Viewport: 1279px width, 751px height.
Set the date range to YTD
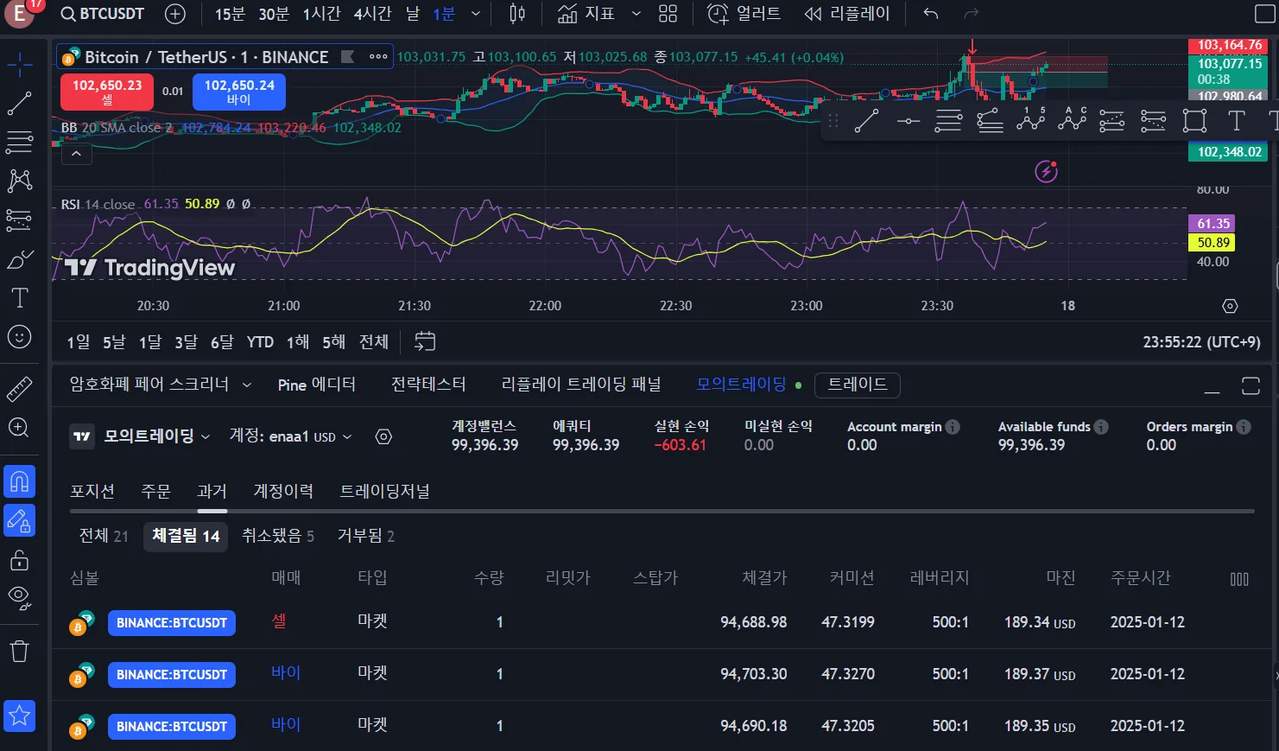pyautogui.click(x=260, y=342)
